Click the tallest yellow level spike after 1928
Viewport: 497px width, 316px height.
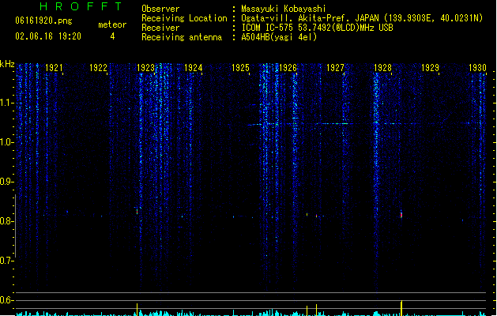pos(401,308)
